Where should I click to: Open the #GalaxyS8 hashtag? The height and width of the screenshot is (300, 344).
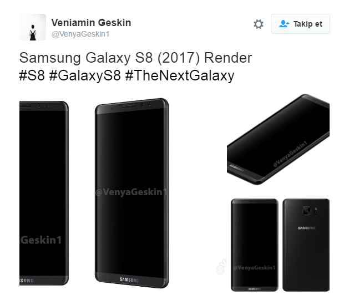click(85, 76)
